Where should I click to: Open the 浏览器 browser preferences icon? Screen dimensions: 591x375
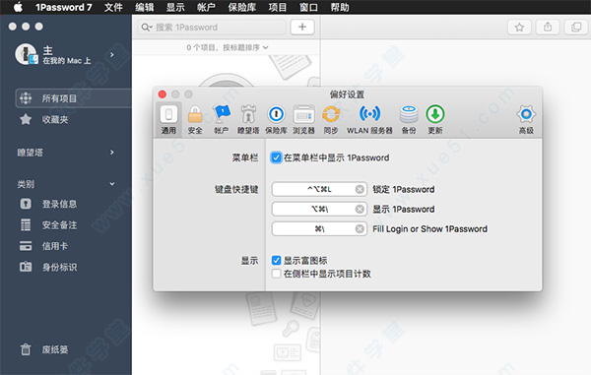[303, 114]
